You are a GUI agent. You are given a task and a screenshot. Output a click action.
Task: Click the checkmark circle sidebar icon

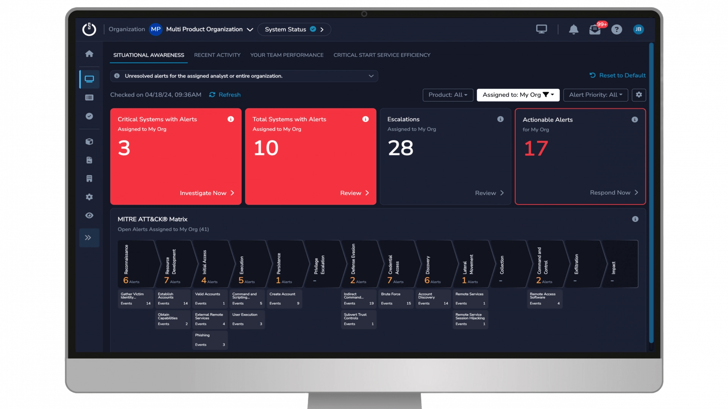point(89,116)
